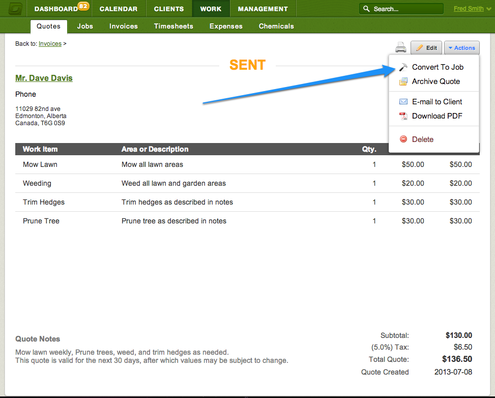Click the hammer icon for Convert To Job
495x398 pixels.
pyautogui.click(x=403, y=67)
